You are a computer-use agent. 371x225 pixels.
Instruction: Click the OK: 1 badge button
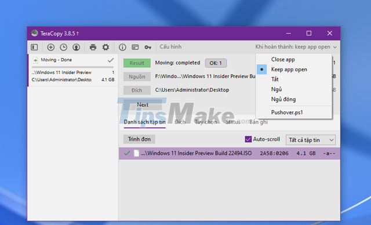(x=216, y=63)
